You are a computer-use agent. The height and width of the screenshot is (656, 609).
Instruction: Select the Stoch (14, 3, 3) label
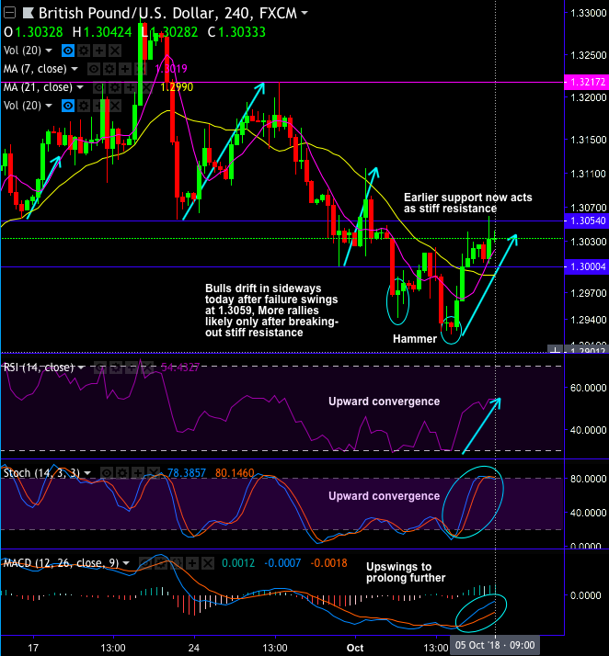pos(41,473)
